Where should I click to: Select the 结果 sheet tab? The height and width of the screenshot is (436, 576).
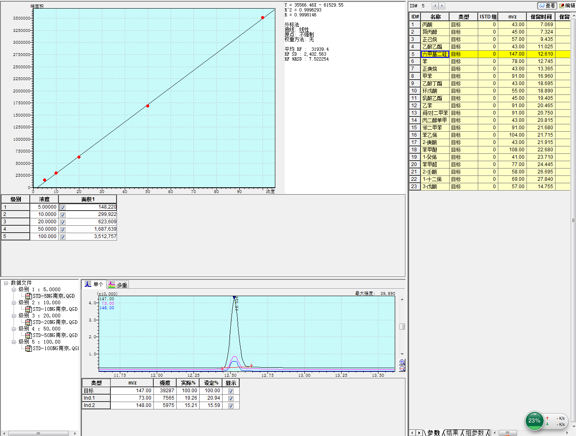[452, 433]
